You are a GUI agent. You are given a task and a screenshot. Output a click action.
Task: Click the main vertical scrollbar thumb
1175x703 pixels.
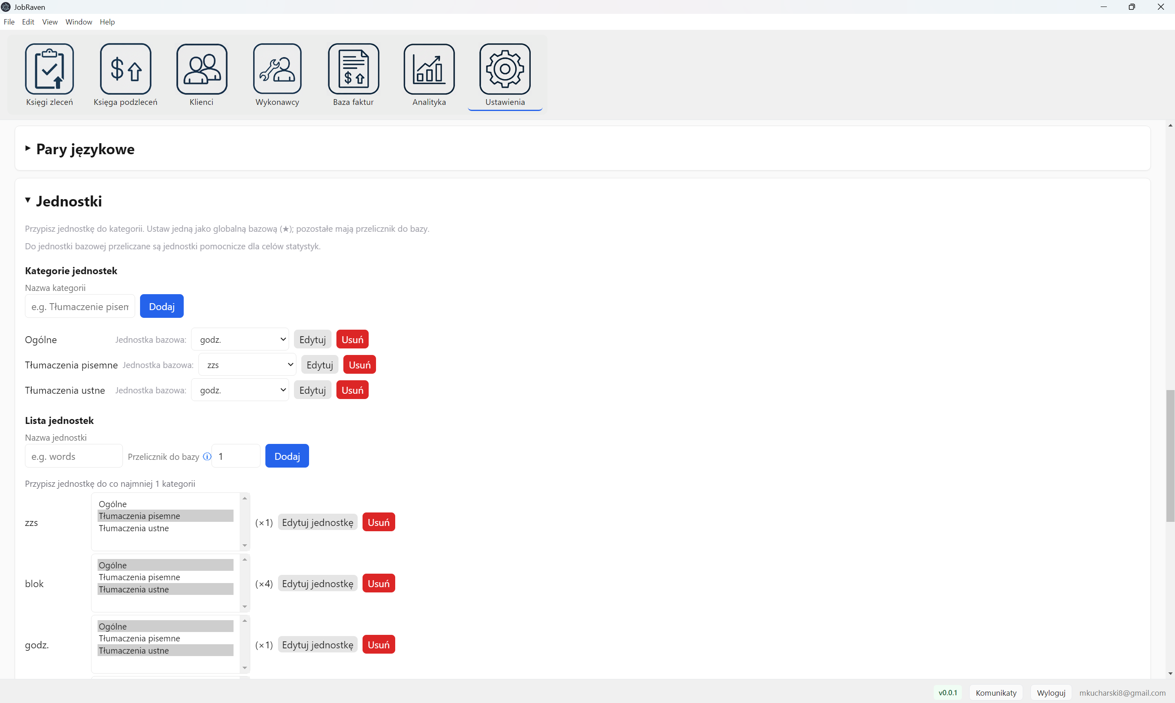coord(1170,455)
